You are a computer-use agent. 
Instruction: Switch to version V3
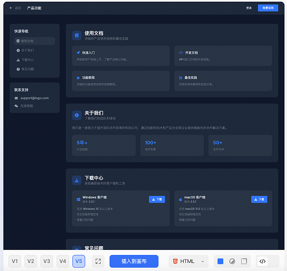coord(47,261)
